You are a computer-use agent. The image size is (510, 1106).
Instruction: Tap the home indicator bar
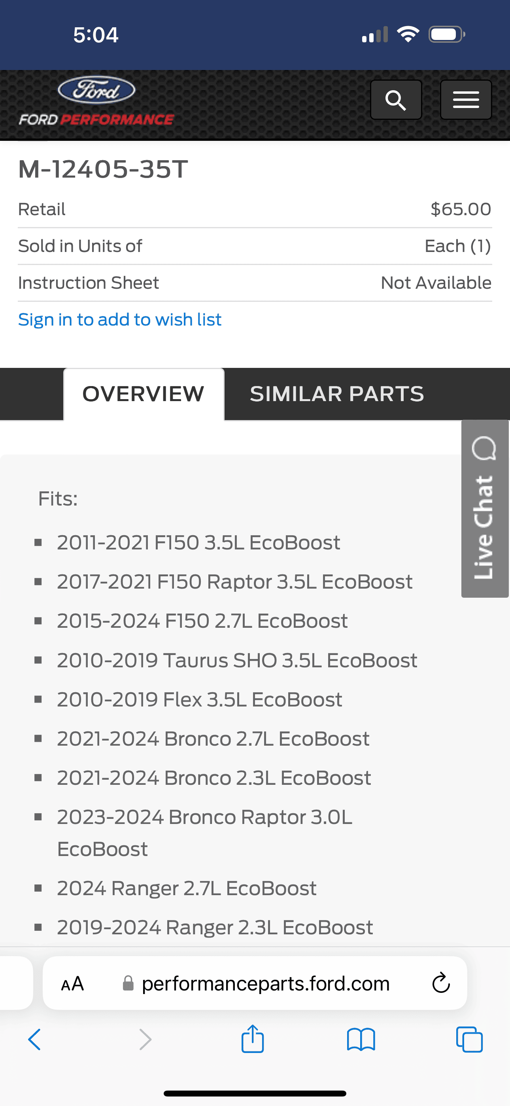click(x=255, y=1093)
